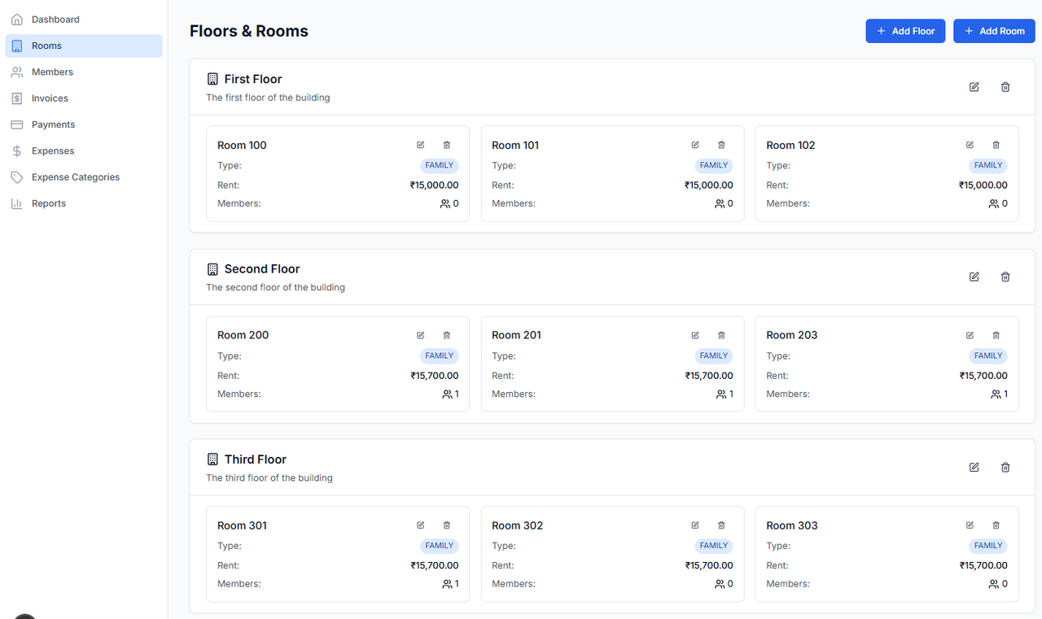Go to Members in the sidebar
The image size is (1042, 619).
click(x=52, y=72)
